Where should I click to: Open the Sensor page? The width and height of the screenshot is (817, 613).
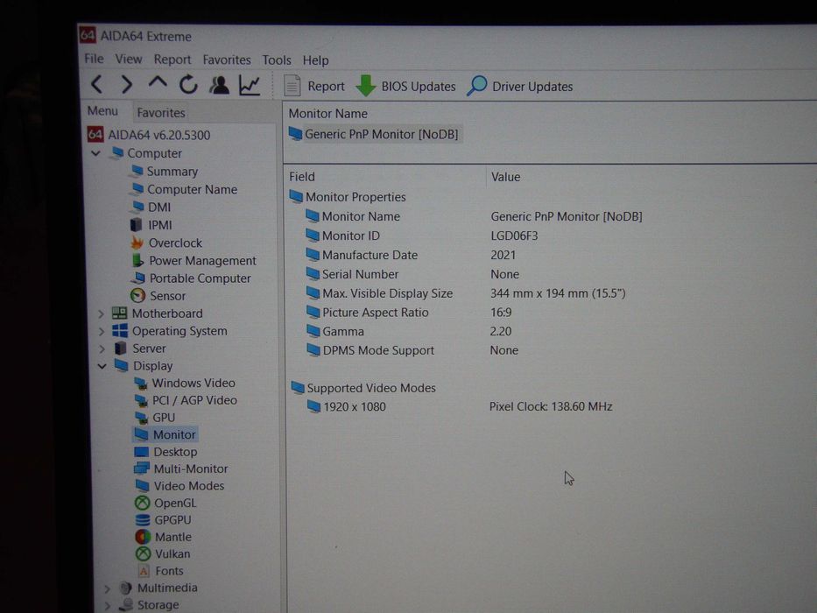coord(158,296)
